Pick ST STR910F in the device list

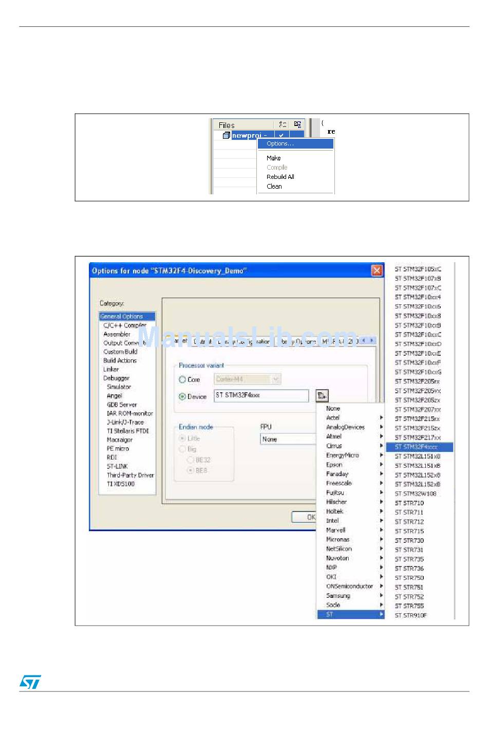click(411, 615)
